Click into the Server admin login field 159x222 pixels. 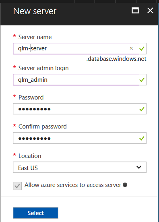tap(76, 79)
